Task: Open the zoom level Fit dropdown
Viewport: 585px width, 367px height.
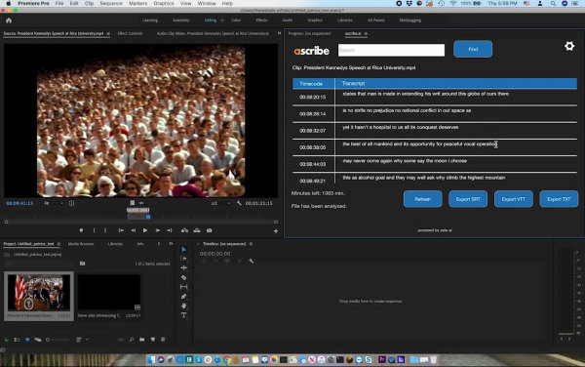Action: coord(54,203)
